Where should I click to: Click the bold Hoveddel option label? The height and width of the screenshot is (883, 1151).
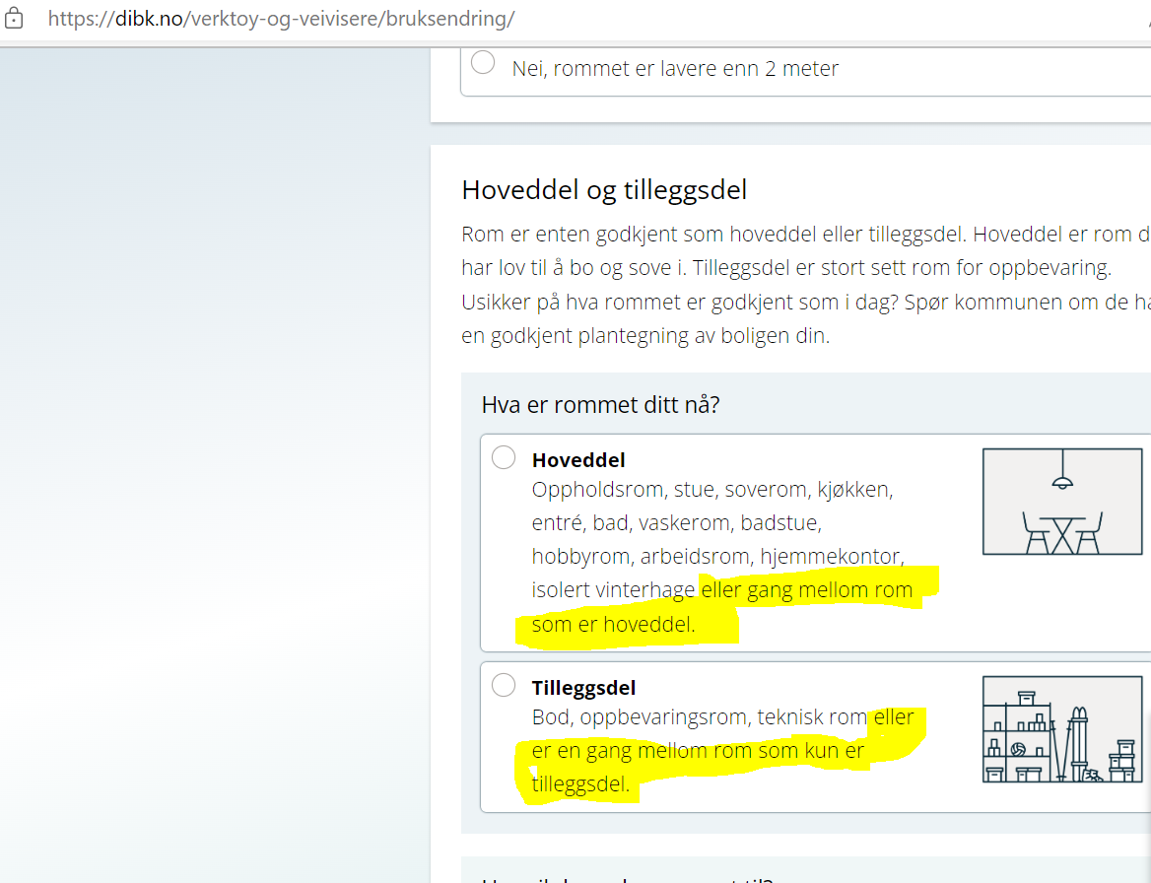(x=578, y=460)
